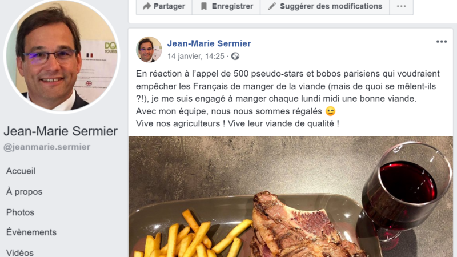Open the post options three-dots menu
Screen dimensions: 457x257
point(442,42)
